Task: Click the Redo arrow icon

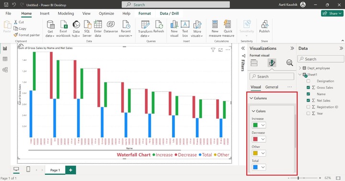Action: coord(22,5)
